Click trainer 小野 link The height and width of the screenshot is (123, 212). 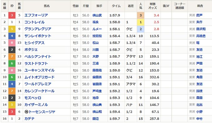coord(200,112)
